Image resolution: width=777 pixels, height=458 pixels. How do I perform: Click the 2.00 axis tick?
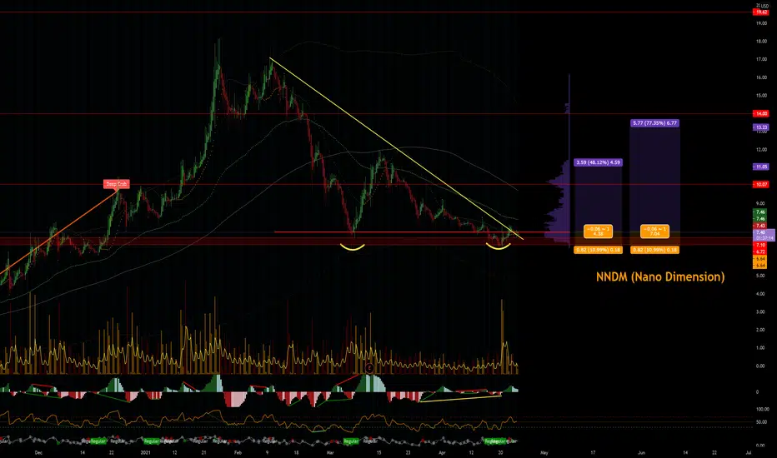760,330
